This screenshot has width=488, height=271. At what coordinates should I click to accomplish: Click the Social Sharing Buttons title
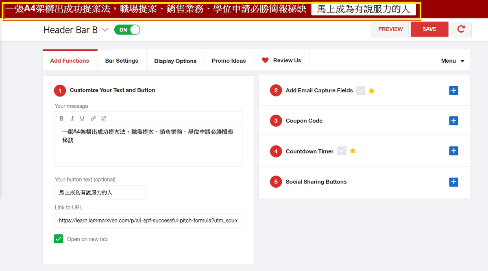[x=316, y=182]
